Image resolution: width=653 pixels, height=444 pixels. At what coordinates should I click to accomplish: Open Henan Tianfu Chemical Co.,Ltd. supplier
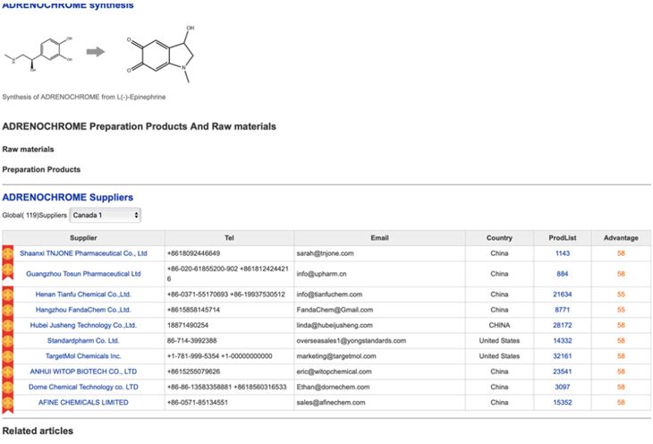[x=83, y=294]
